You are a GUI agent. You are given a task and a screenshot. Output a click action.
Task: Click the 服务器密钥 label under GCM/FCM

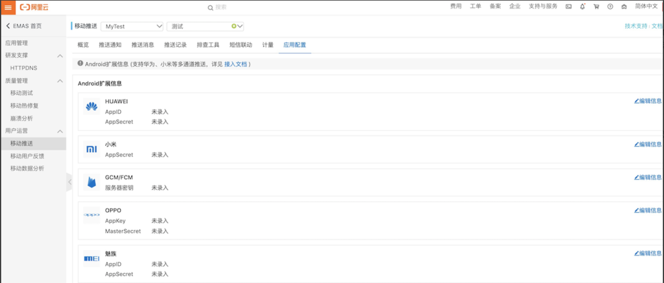(x=119, y=188)
